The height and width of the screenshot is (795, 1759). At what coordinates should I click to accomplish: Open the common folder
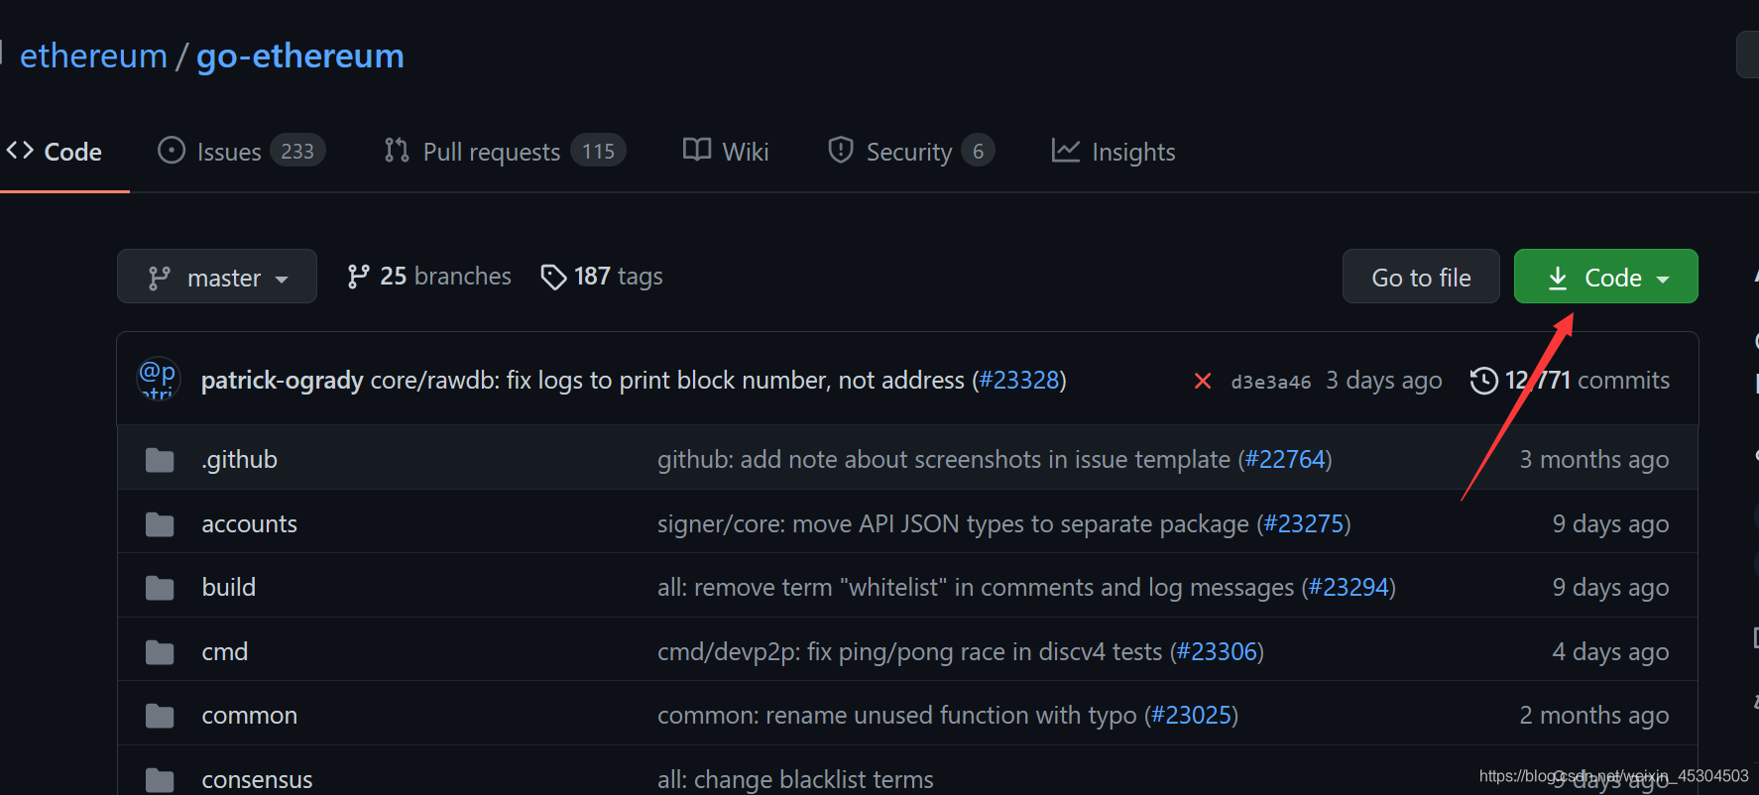249,716
